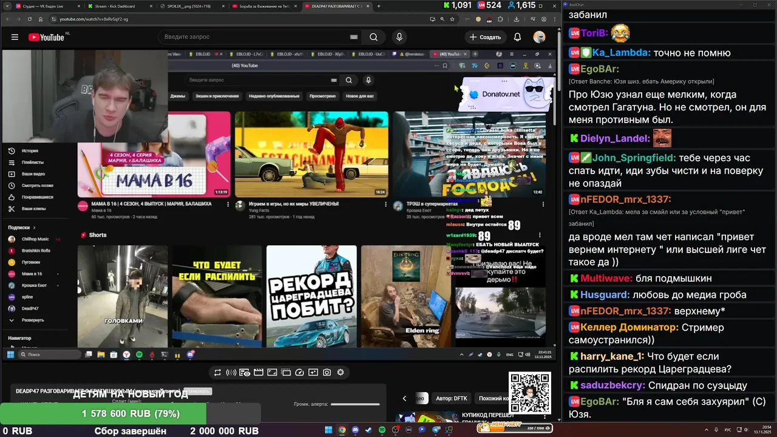Click the Создать button
Image resolution: width=777 pixels, height=437 pixels.
pyautogui.click(x=485, y=37)
